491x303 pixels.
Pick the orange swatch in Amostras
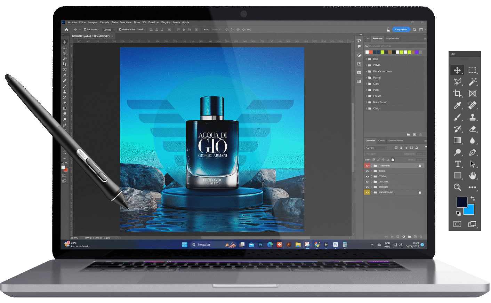(371, 52)
